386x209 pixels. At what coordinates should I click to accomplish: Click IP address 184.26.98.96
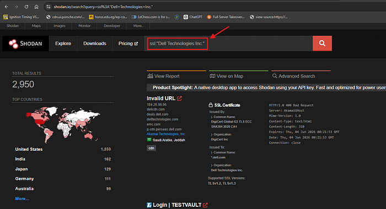[157, 105]
